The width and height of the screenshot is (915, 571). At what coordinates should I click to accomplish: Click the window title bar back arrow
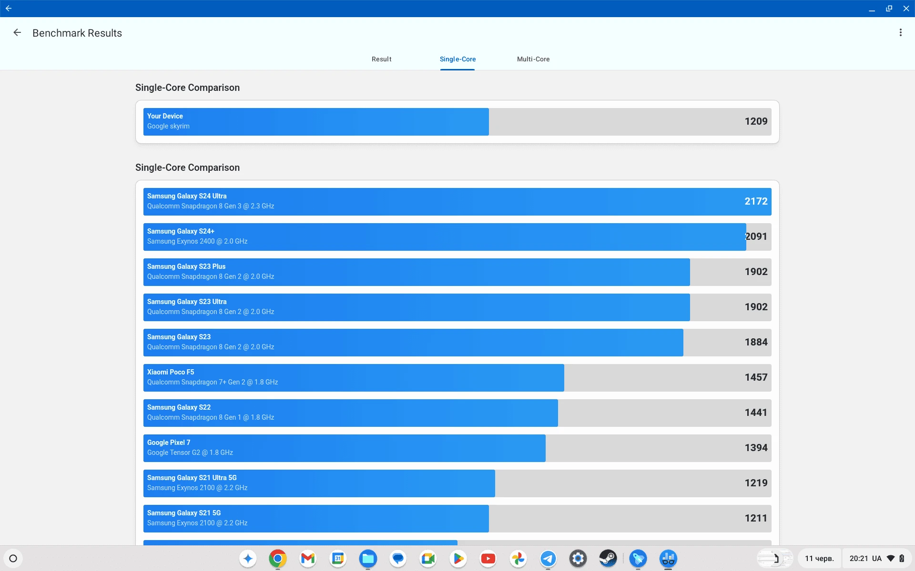tap(9, 8)
